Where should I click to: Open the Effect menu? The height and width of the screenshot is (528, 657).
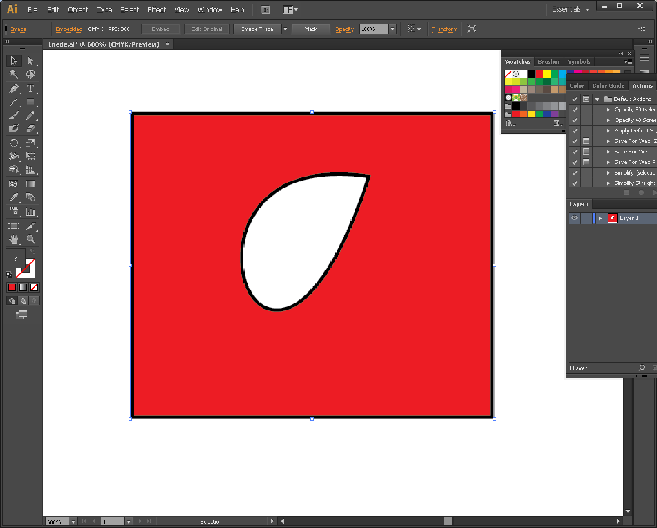pyautogui.click(x=156, y=9)
